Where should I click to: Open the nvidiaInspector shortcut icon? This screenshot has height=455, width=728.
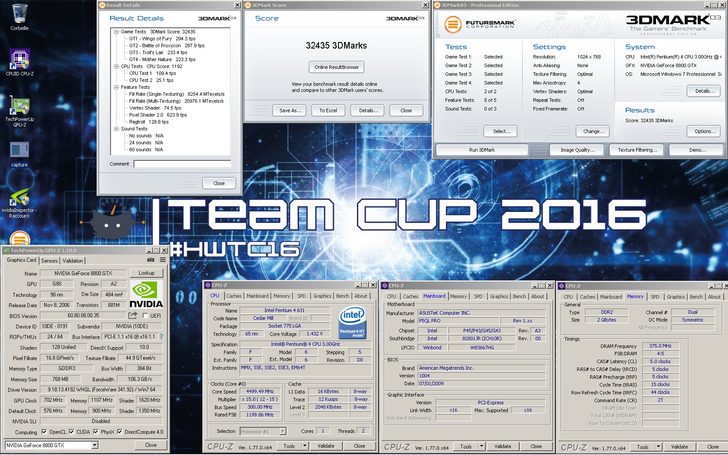coord(19,203)
